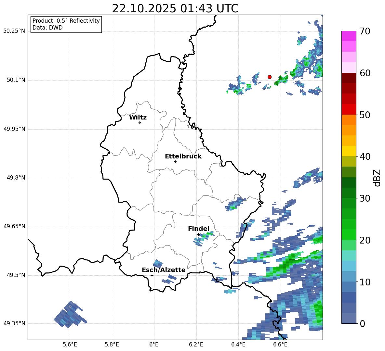Click the 6.4°E longitude label
This screenshot has height=351, width=385.
pos(238,345)
